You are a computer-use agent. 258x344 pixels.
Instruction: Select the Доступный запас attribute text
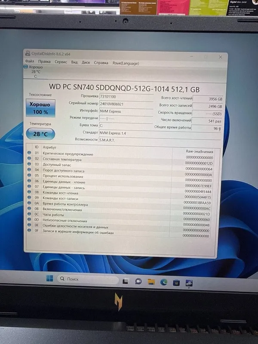[57, 165]
